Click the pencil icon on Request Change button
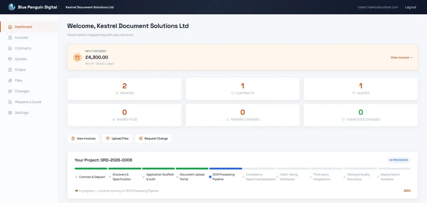Viewport: 427px width, 203px height. coord(141,138)
